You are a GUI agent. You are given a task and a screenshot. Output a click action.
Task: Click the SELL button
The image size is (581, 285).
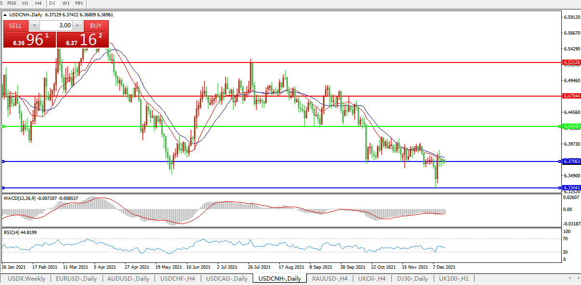pyautogui.click(x=15, y=25)
